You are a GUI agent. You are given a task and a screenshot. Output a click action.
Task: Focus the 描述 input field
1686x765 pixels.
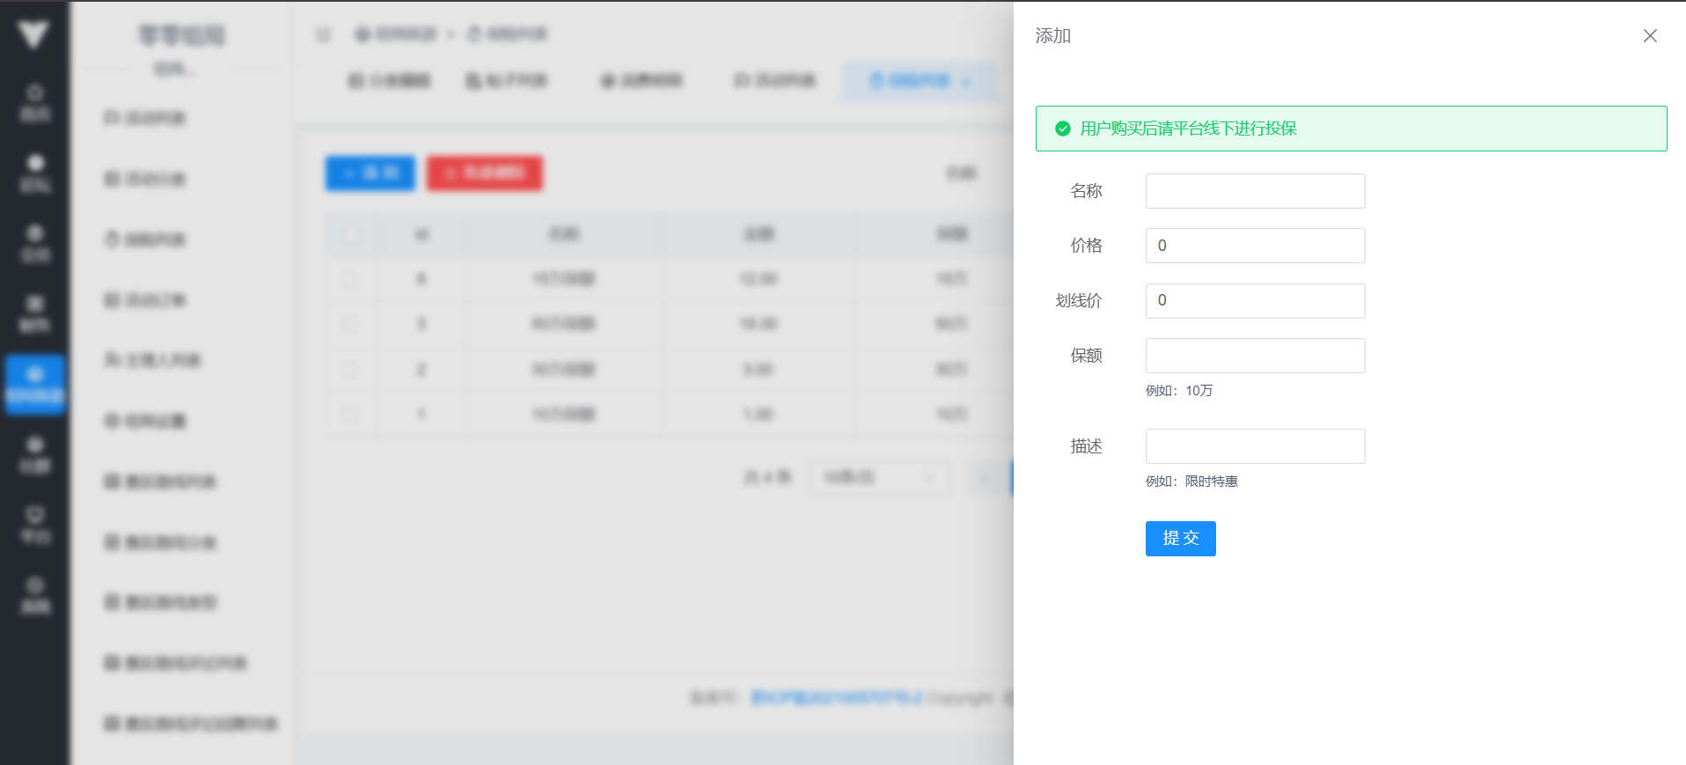(1255, 446)
